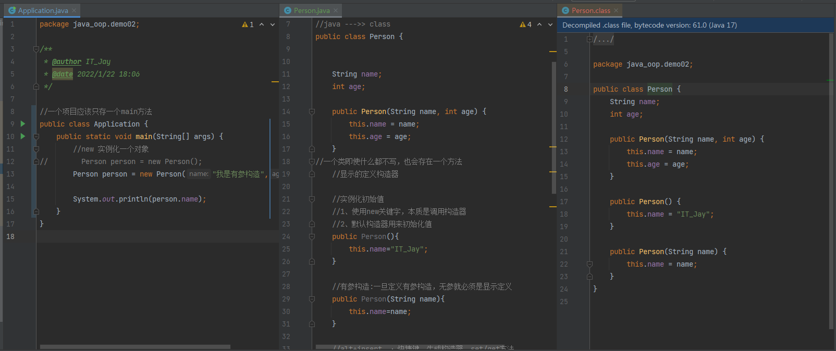This screenshot has width=836, height=351.
Task: Click line number 13 in Application.java gutter
Action: [x=10, y=174]
